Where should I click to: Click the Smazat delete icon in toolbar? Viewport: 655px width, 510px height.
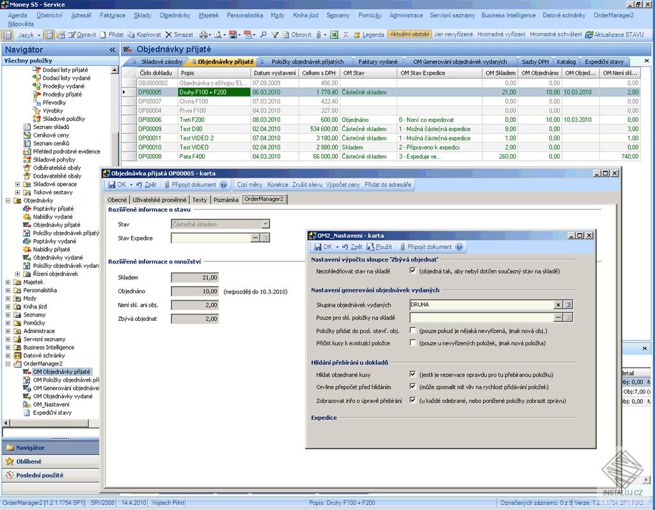(x=169, y=35)
